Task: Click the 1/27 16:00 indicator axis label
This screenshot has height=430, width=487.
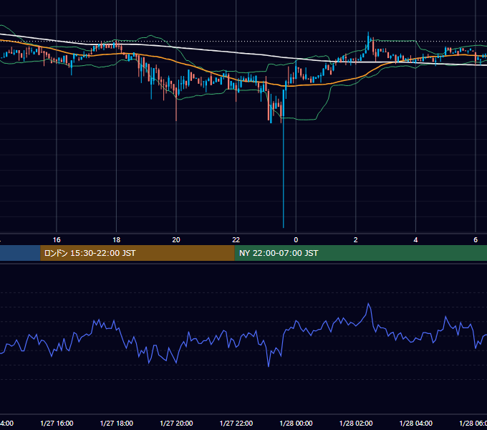Action: [x=57, y=423]
